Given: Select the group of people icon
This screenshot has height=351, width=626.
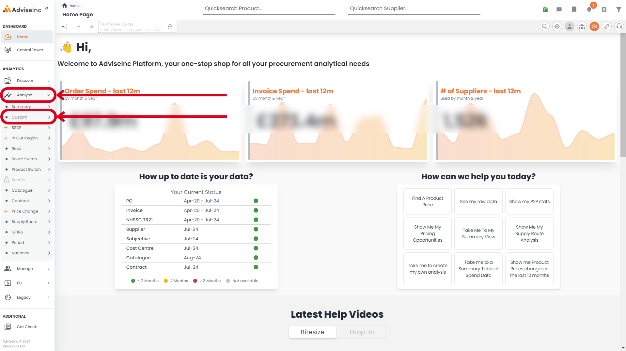Looking at the screenshot, I should pyautogui.click(x=582, y=26).
